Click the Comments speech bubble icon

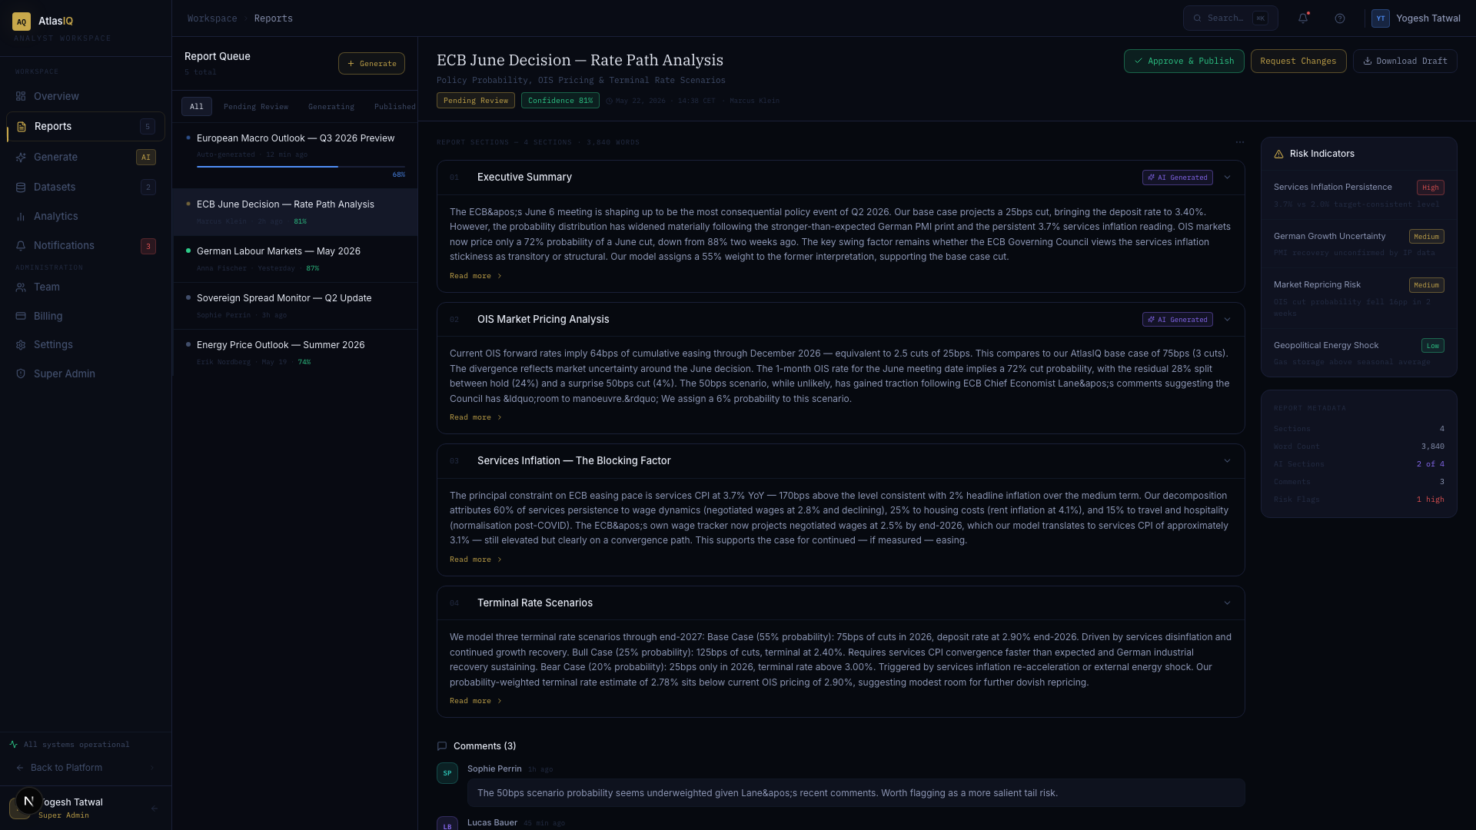pos(442,746)
